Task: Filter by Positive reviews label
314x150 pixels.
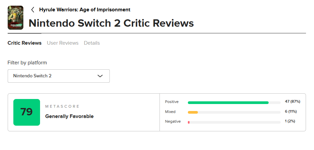Action: pyautogui.click(x=172, y=102)
